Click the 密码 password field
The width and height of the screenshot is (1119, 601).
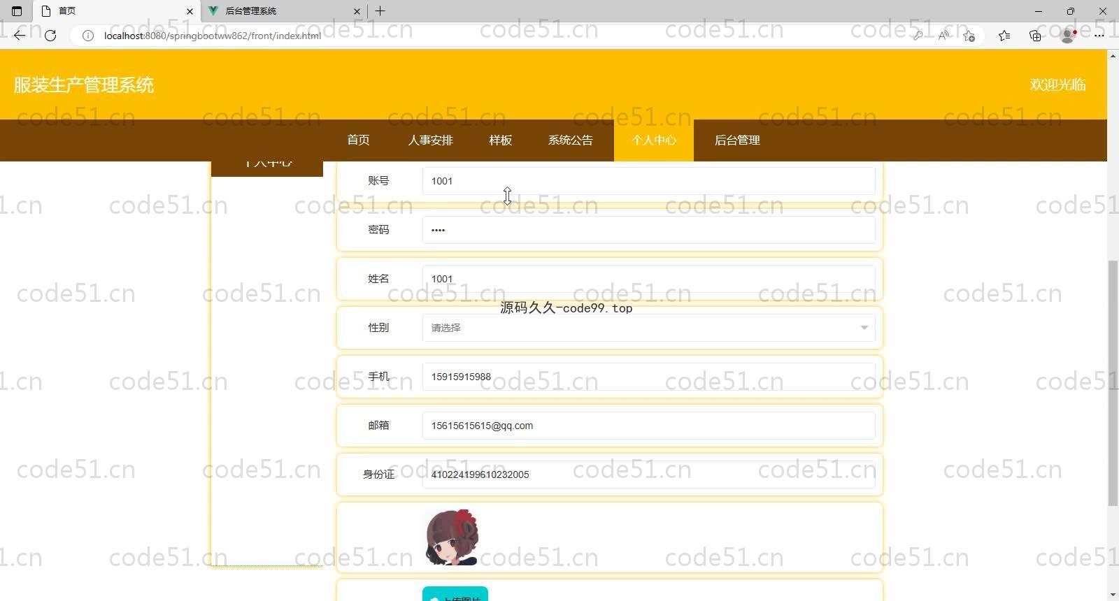pyautogui.click(x=648, y=230)
